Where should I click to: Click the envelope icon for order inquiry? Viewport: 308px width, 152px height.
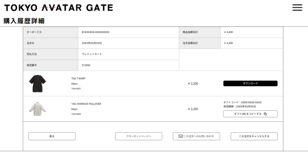point(180,136)
